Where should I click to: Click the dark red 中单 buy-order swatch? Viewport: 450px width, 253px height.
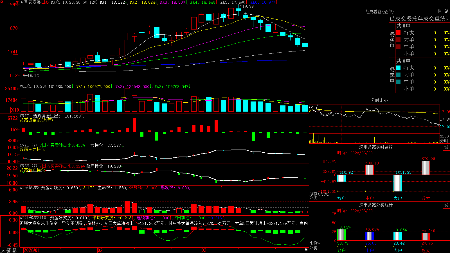tap(398, 47)
